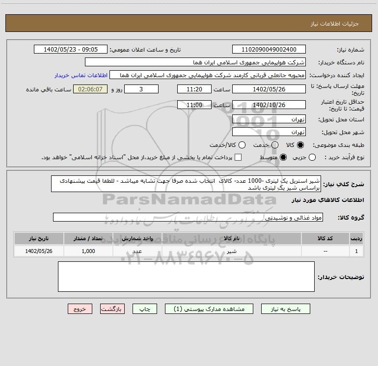The width and height of the screenshot is (378, 366).
Task: Click the شهر محل تحویل field تهران
Action: (269, 132)
